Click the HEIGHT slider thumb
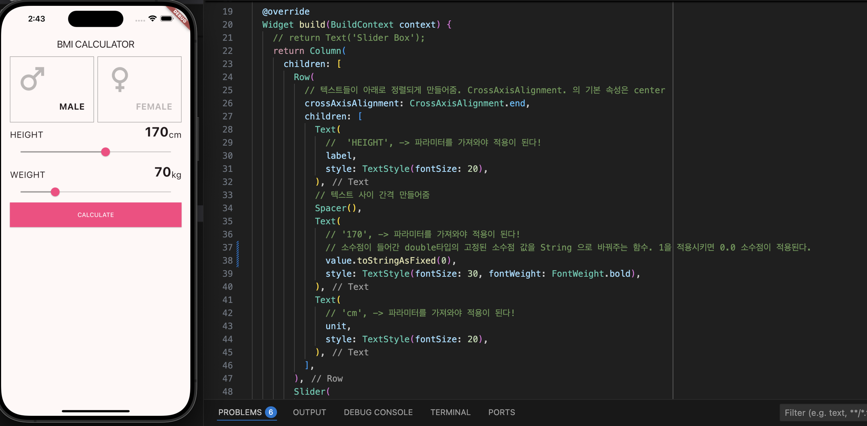The height and width of the screenshot is (426, 867). (106, 152)
